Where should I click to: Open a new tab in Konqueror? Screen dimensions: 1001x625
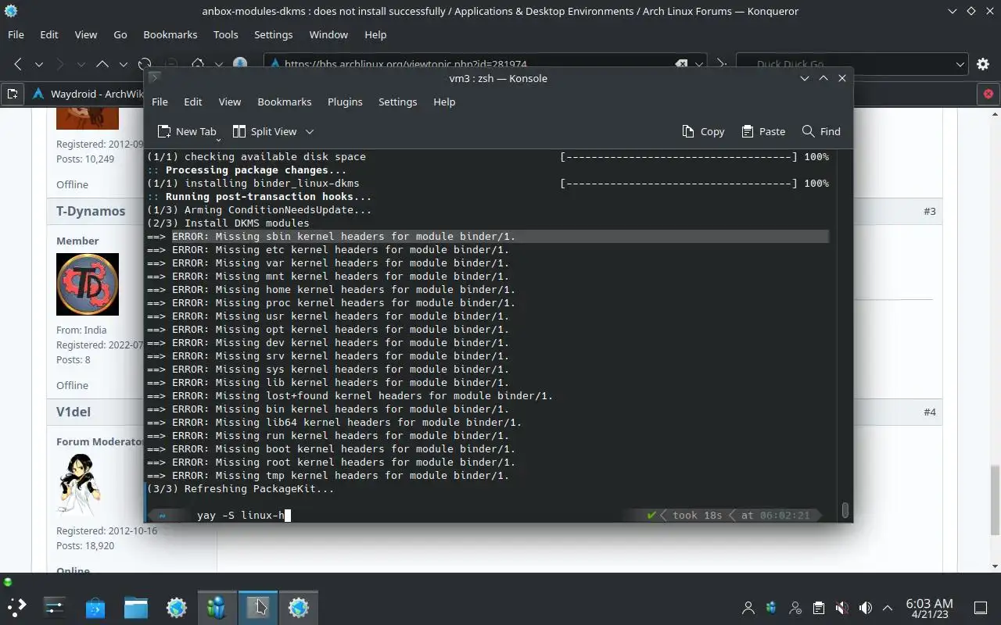(x=13, y=94)
